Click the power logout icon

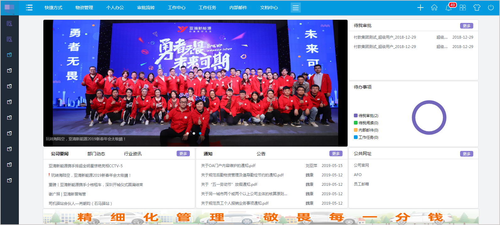(491, 8)
